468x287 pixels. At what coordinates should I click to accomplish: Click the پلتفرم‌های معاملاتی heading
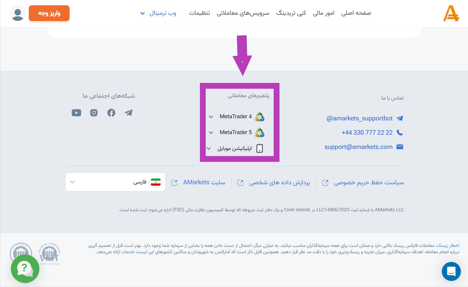[249, 96]
